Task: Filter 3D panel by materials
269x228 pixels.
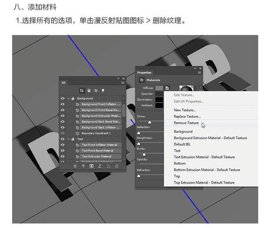Action: pos(95,91)
